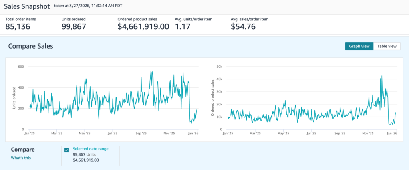This screenshot has height=170, width=409.
Task: Uncheck the Selected date range checkbox
Action: pos(66,150)
